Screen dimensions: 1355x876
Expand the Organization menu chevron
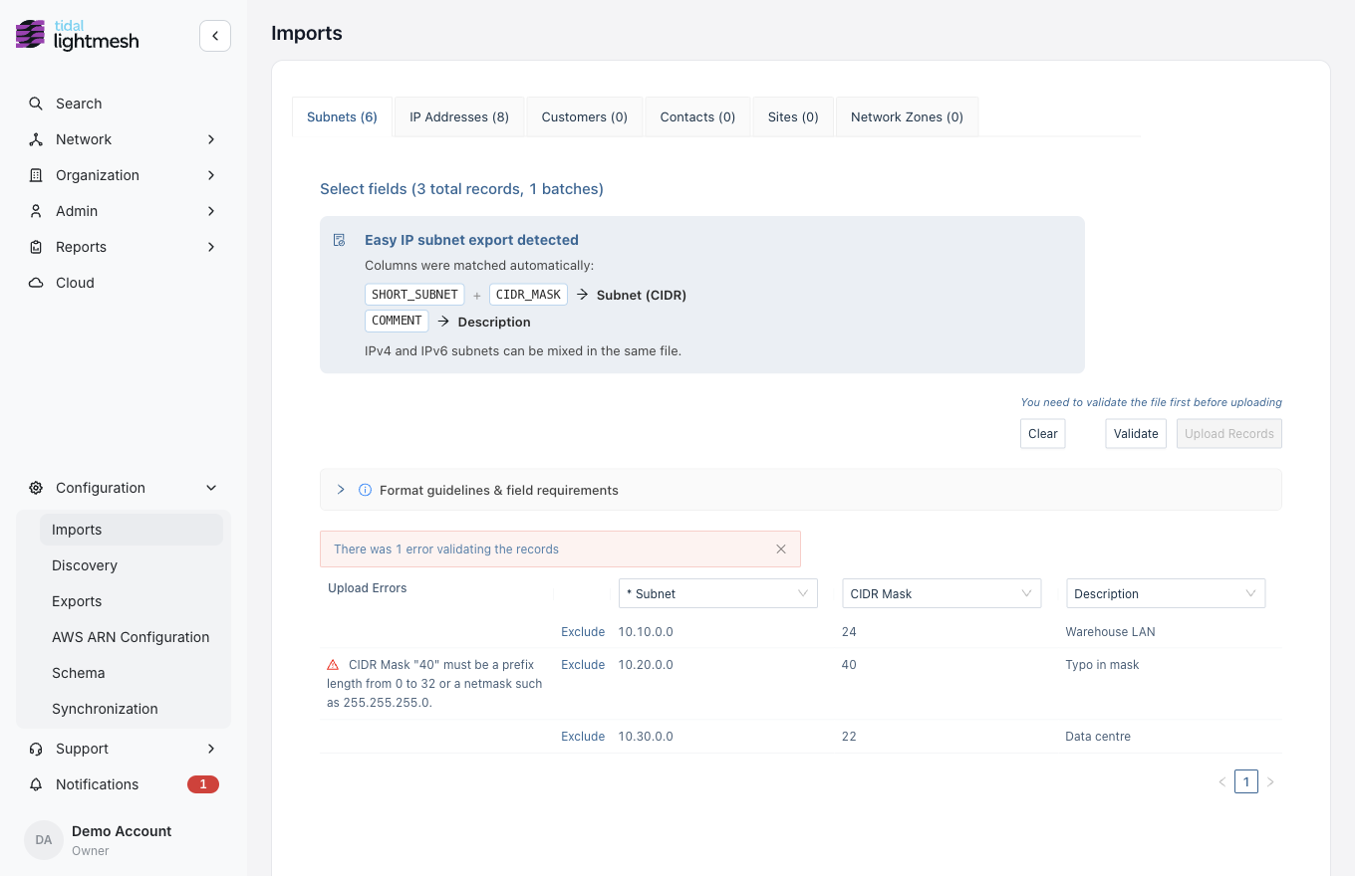pyautogui.click(x=211, y=175)
